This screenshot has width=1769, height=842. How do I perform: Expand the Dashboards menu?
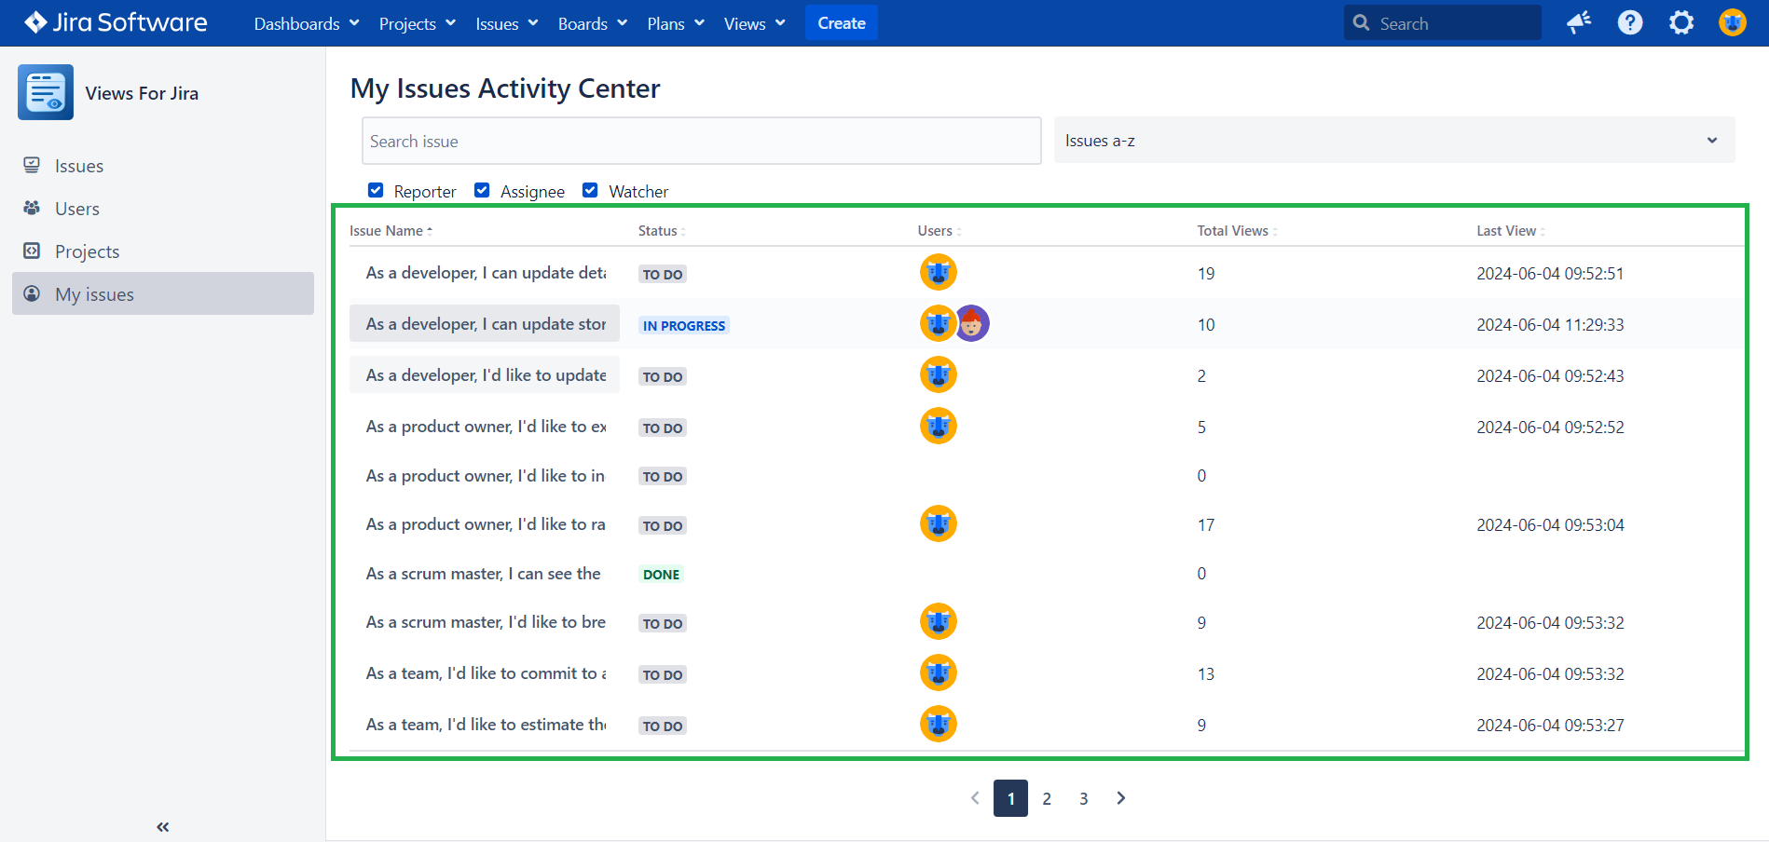[x=306, y=23]
